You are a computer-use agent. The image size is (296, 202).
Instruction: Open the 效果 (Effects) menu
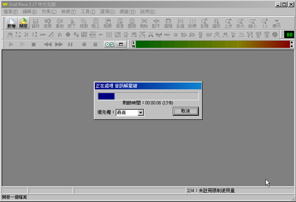coord(49,12)
